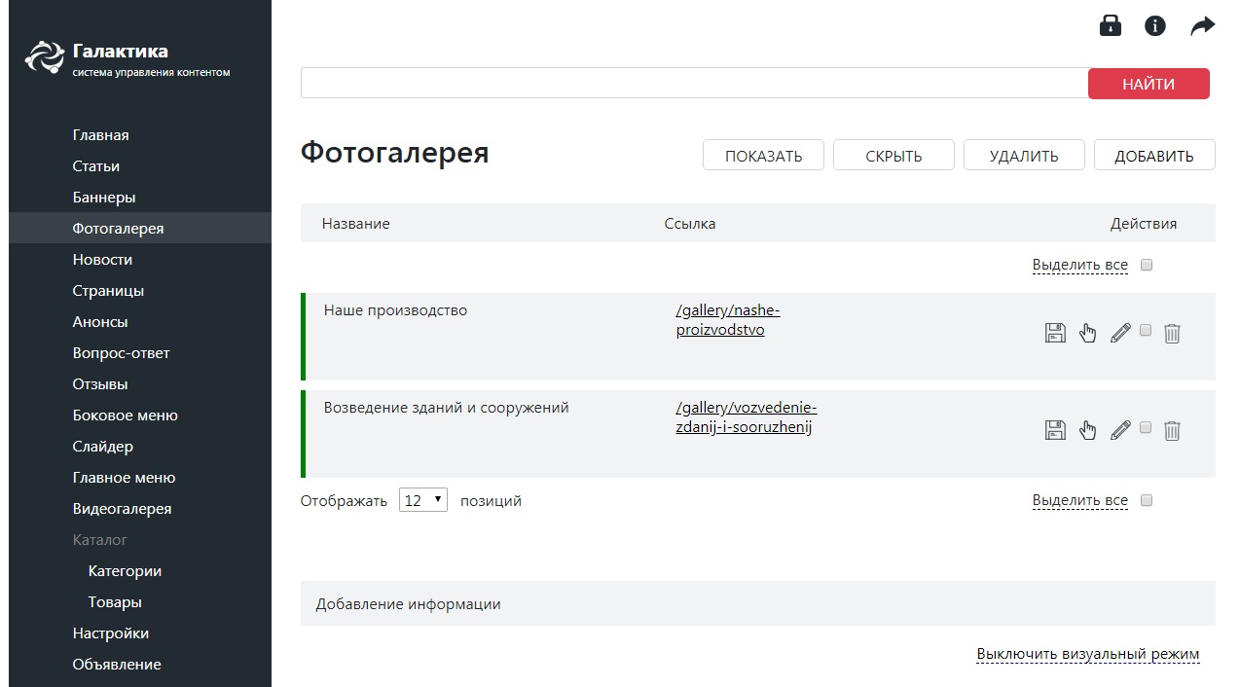The width and height of the screenshot is (1240, 687).
Task: Save the Наше производство row with disk icon
Action: (x=1055, y=333)
